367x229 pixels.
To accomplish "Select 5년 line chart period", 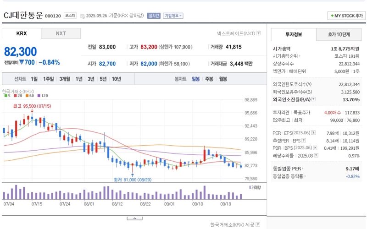I will click(x=103, y=79).
